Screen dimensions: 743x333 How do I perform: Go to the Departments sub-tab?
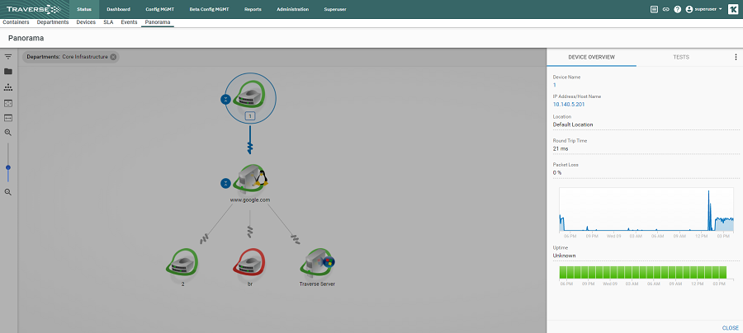pos(53,22)
